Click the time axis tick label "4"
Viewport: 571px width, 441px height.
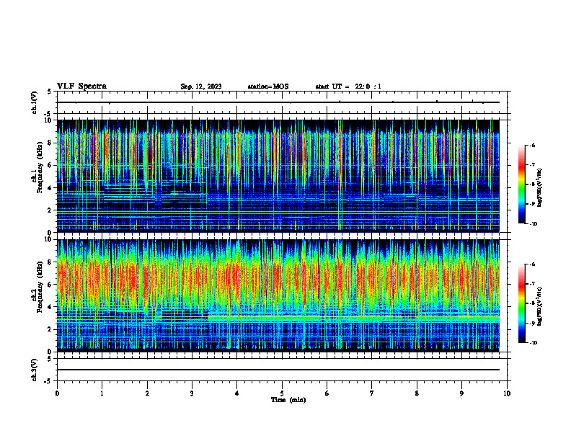click(237, 393)
